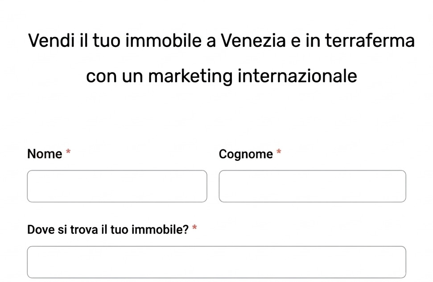Click the word "in" before "terraferma"
The image size is (433, 282).
pos(313,41)
